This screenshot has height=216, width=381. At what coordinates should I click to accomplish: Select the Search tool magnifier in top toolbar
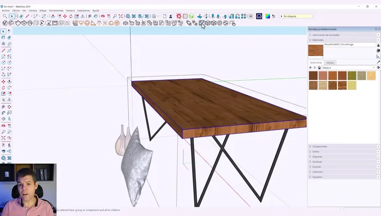(5, 16)
